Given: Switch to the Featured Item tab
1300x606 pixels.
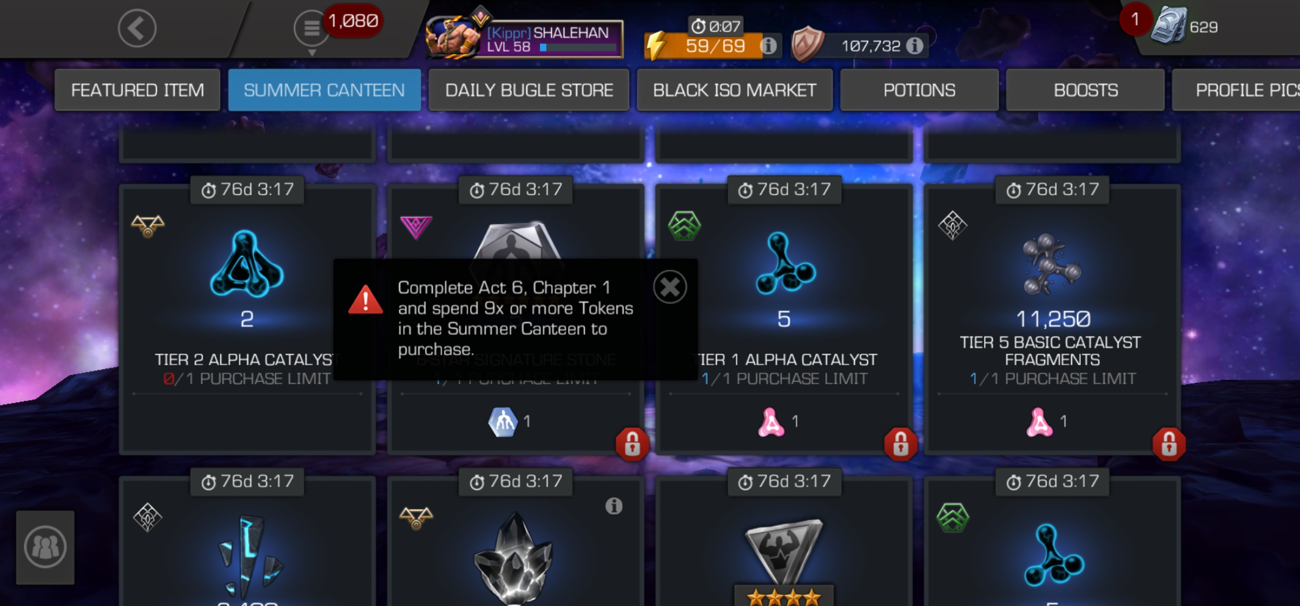Looking at the screenshot, I should [138, 90].
